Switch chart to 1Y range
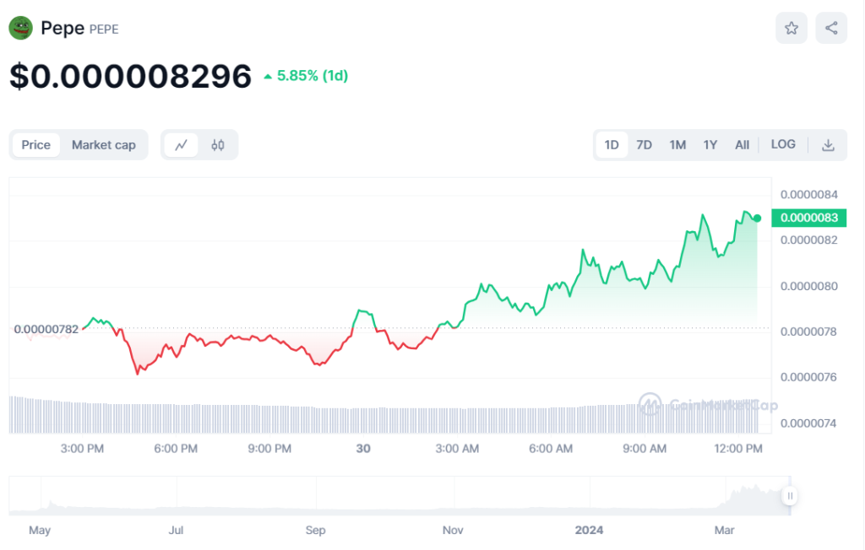Viewport: 865px width, 550px height. 710,145
